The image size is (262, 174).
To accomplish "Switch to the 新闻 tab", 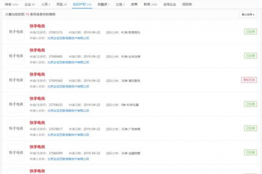I will pos(150,4).
